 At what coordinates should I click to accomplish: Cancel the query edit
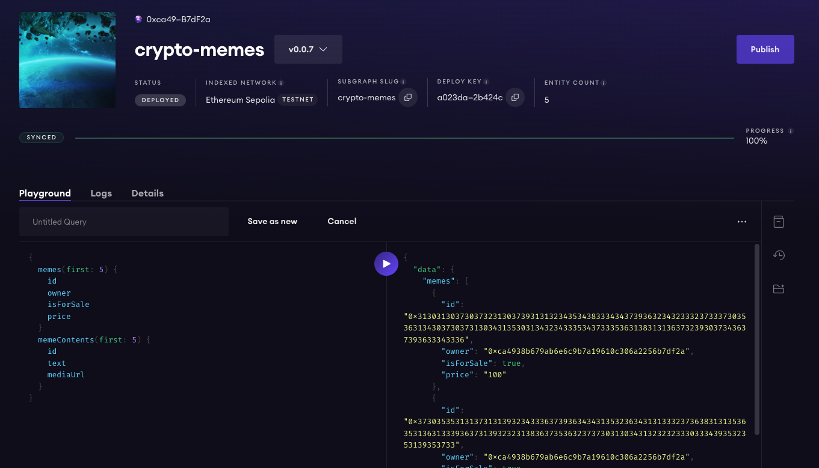point(342,222)
